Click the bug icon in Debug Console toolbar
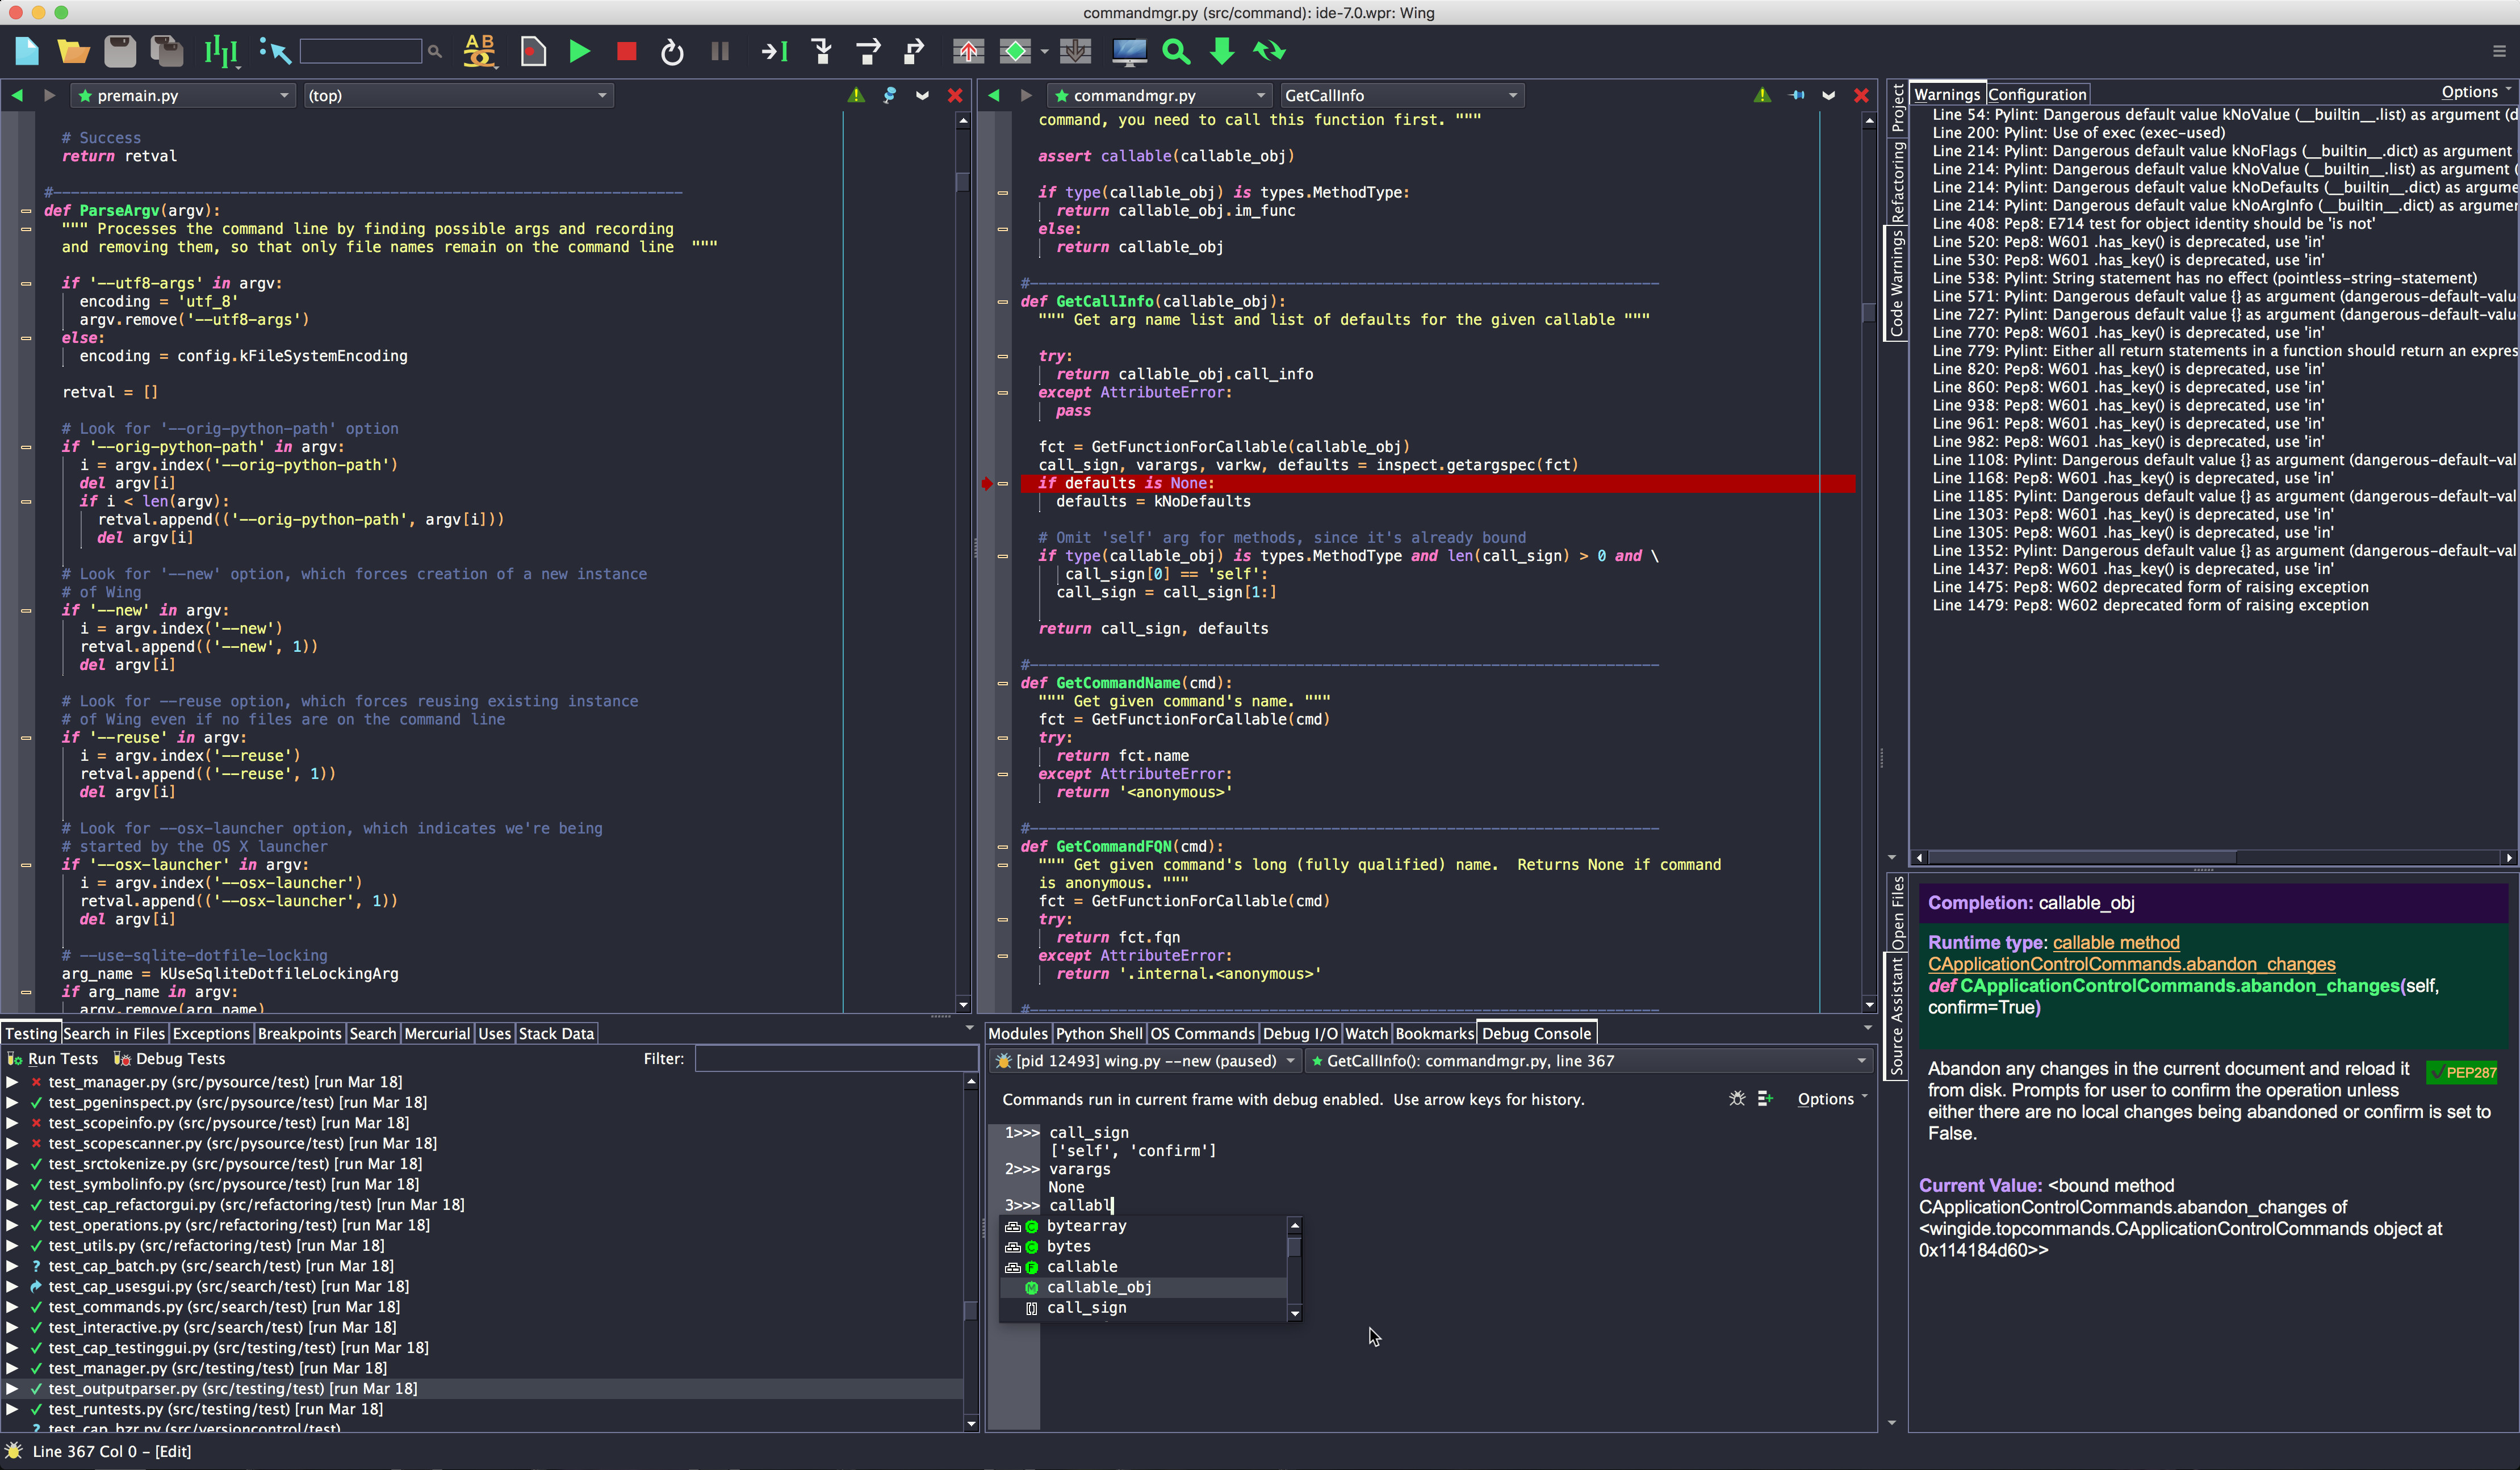Image resolution: width=2520 pixels, height=1470 pixels. coord(1738,1098)
